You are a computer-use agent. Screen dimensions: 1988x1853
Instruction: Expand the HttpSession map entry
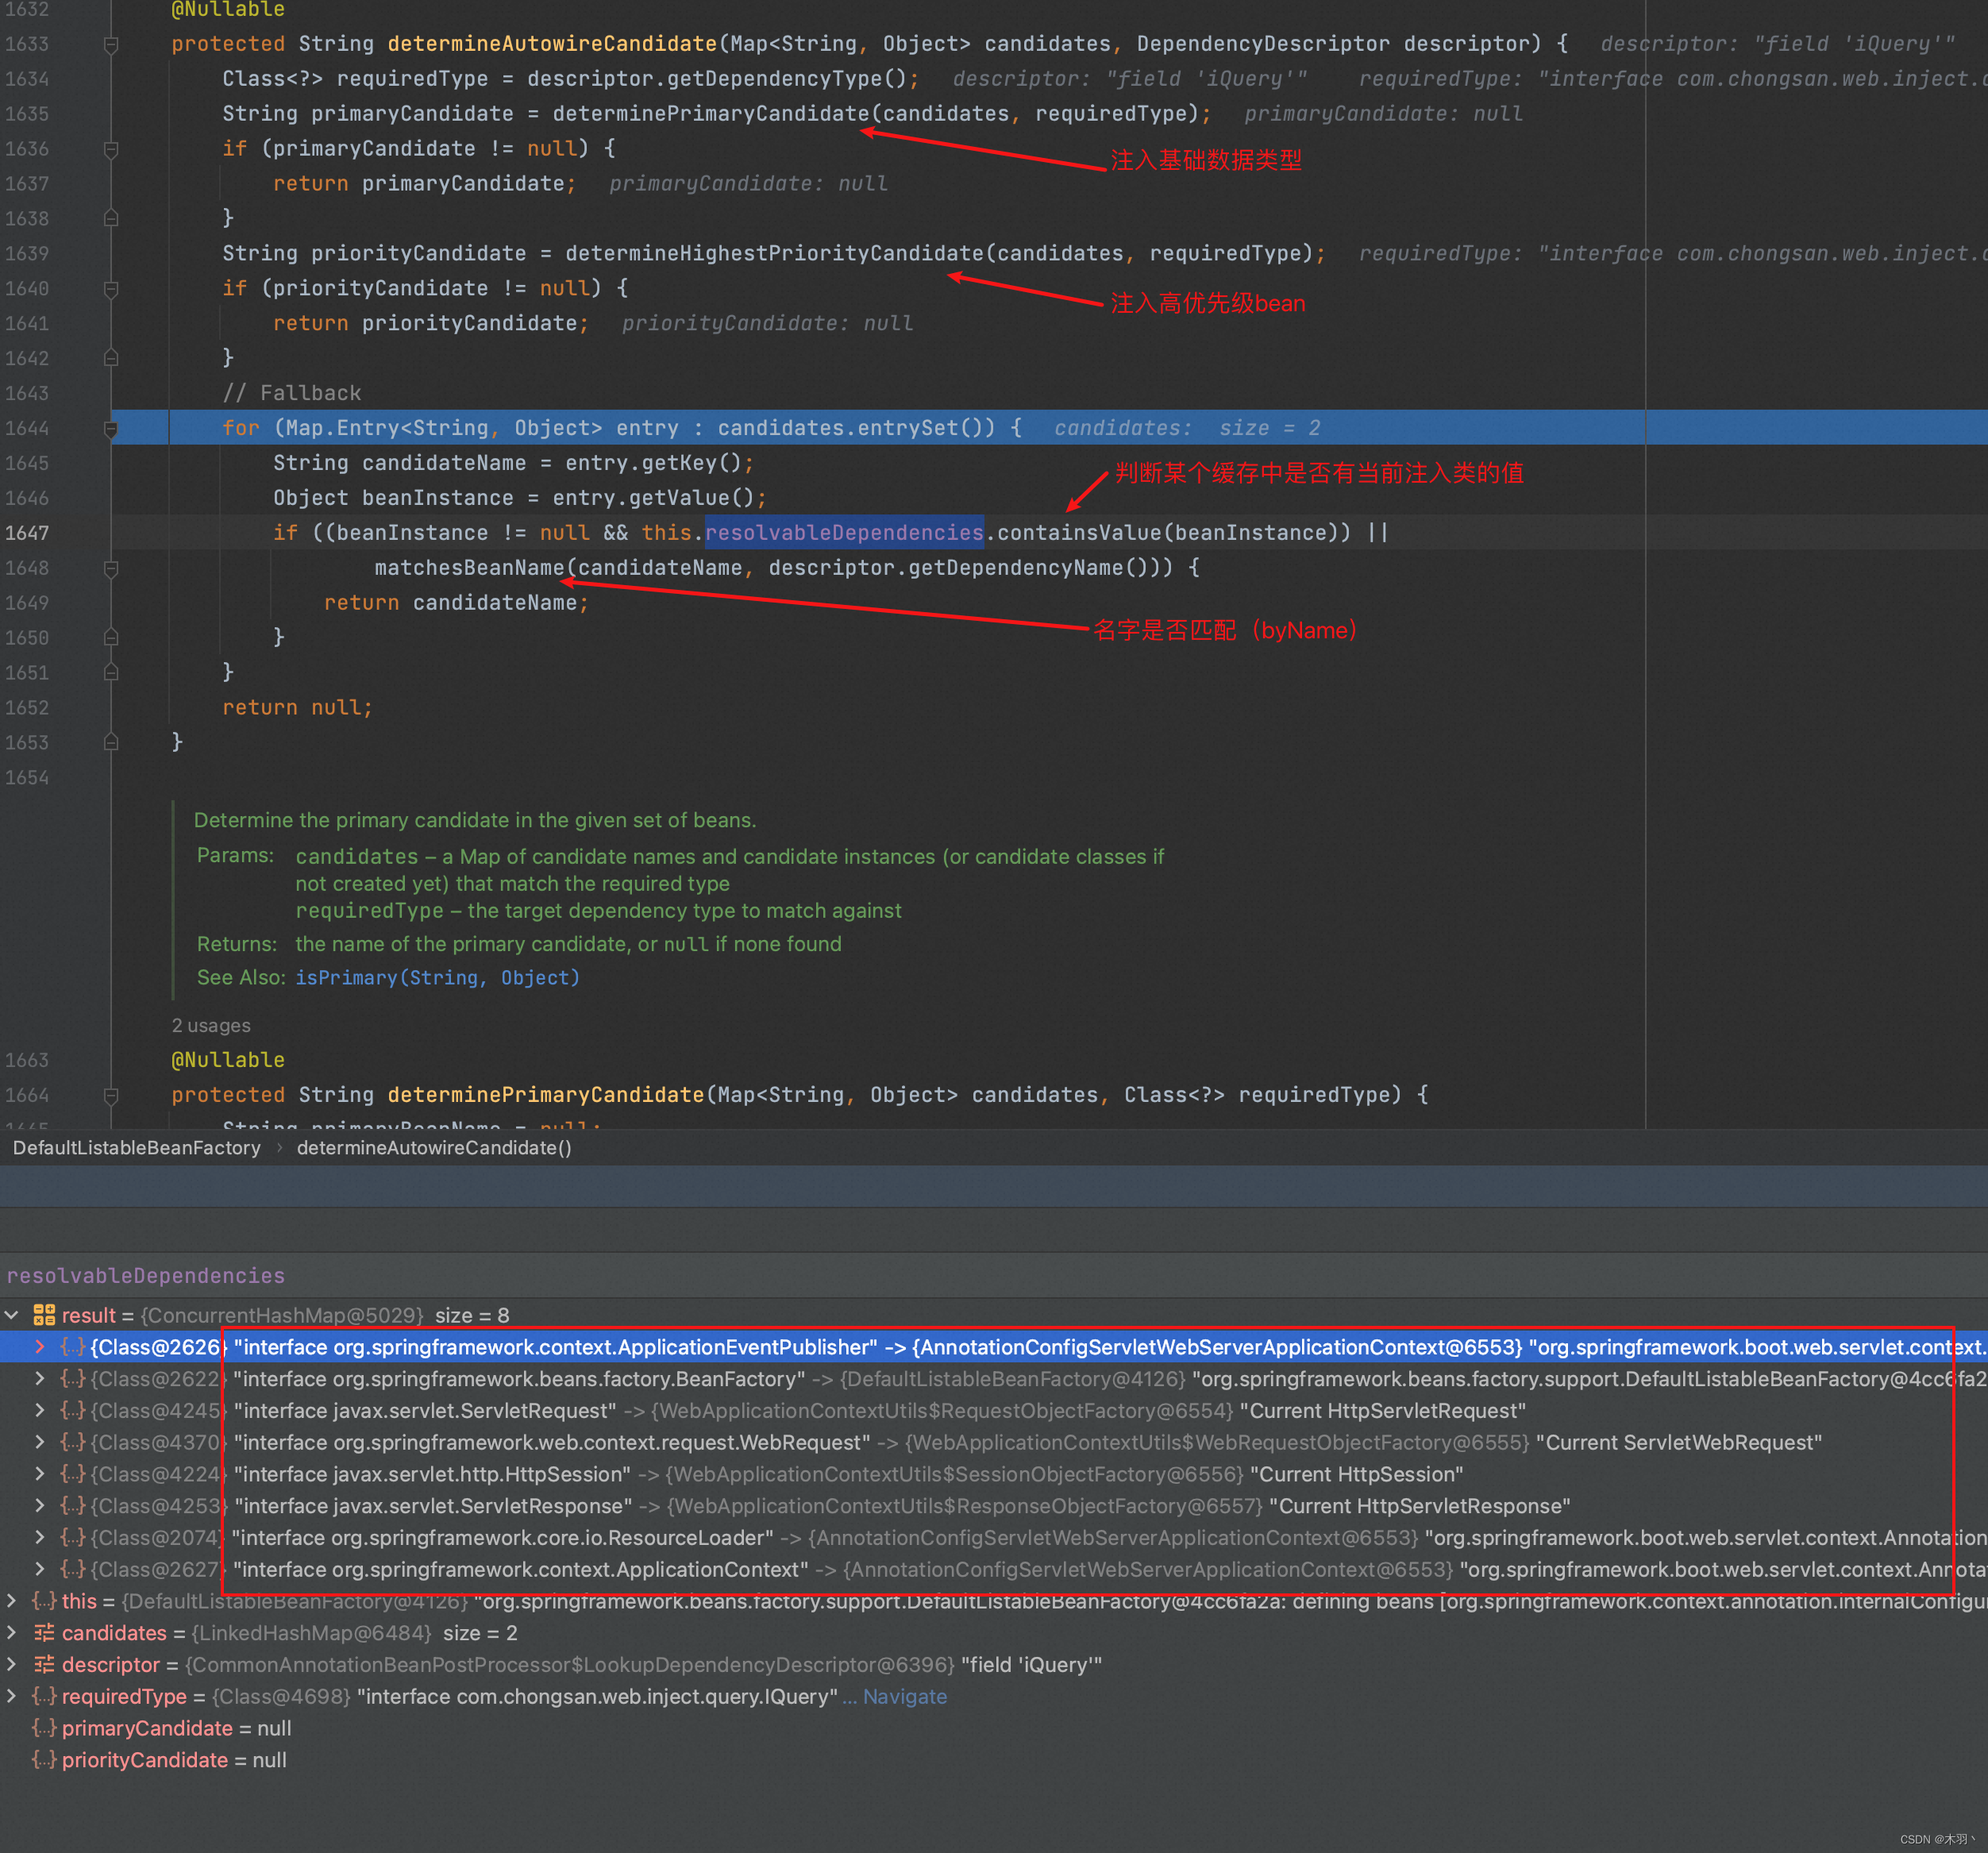click(x=40, y=1474)
